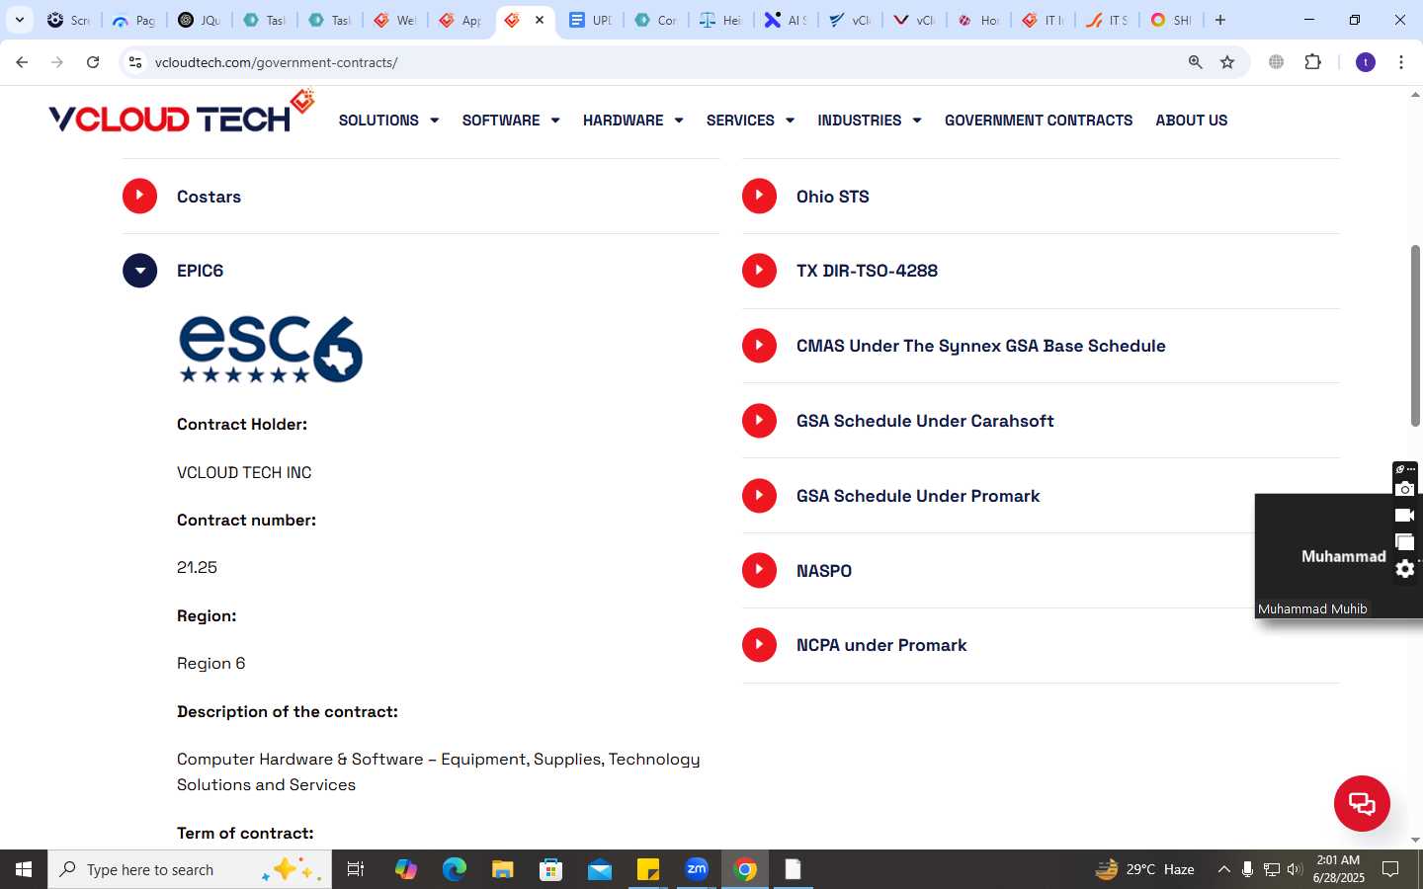Open the Chrome extensions puzzle icon

coord(1312,62)
